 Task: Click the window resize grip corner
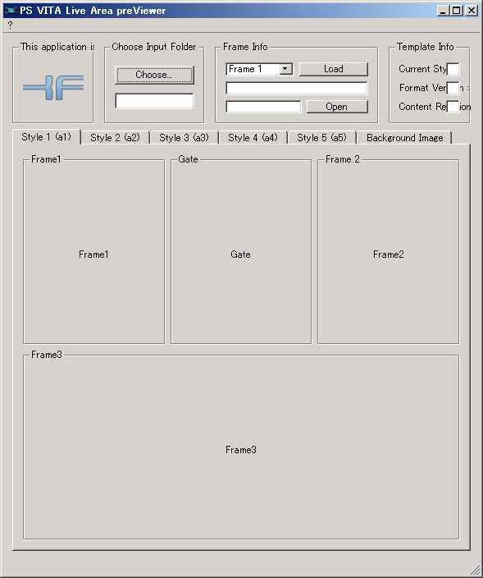pyautogui.click(x=476, y=571)
